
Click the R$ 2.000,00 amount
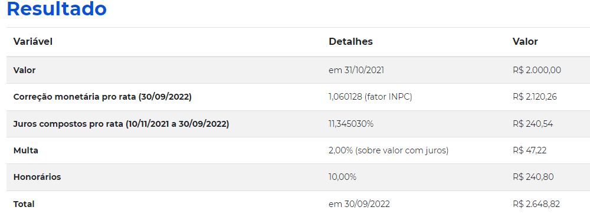coord(536,70)
